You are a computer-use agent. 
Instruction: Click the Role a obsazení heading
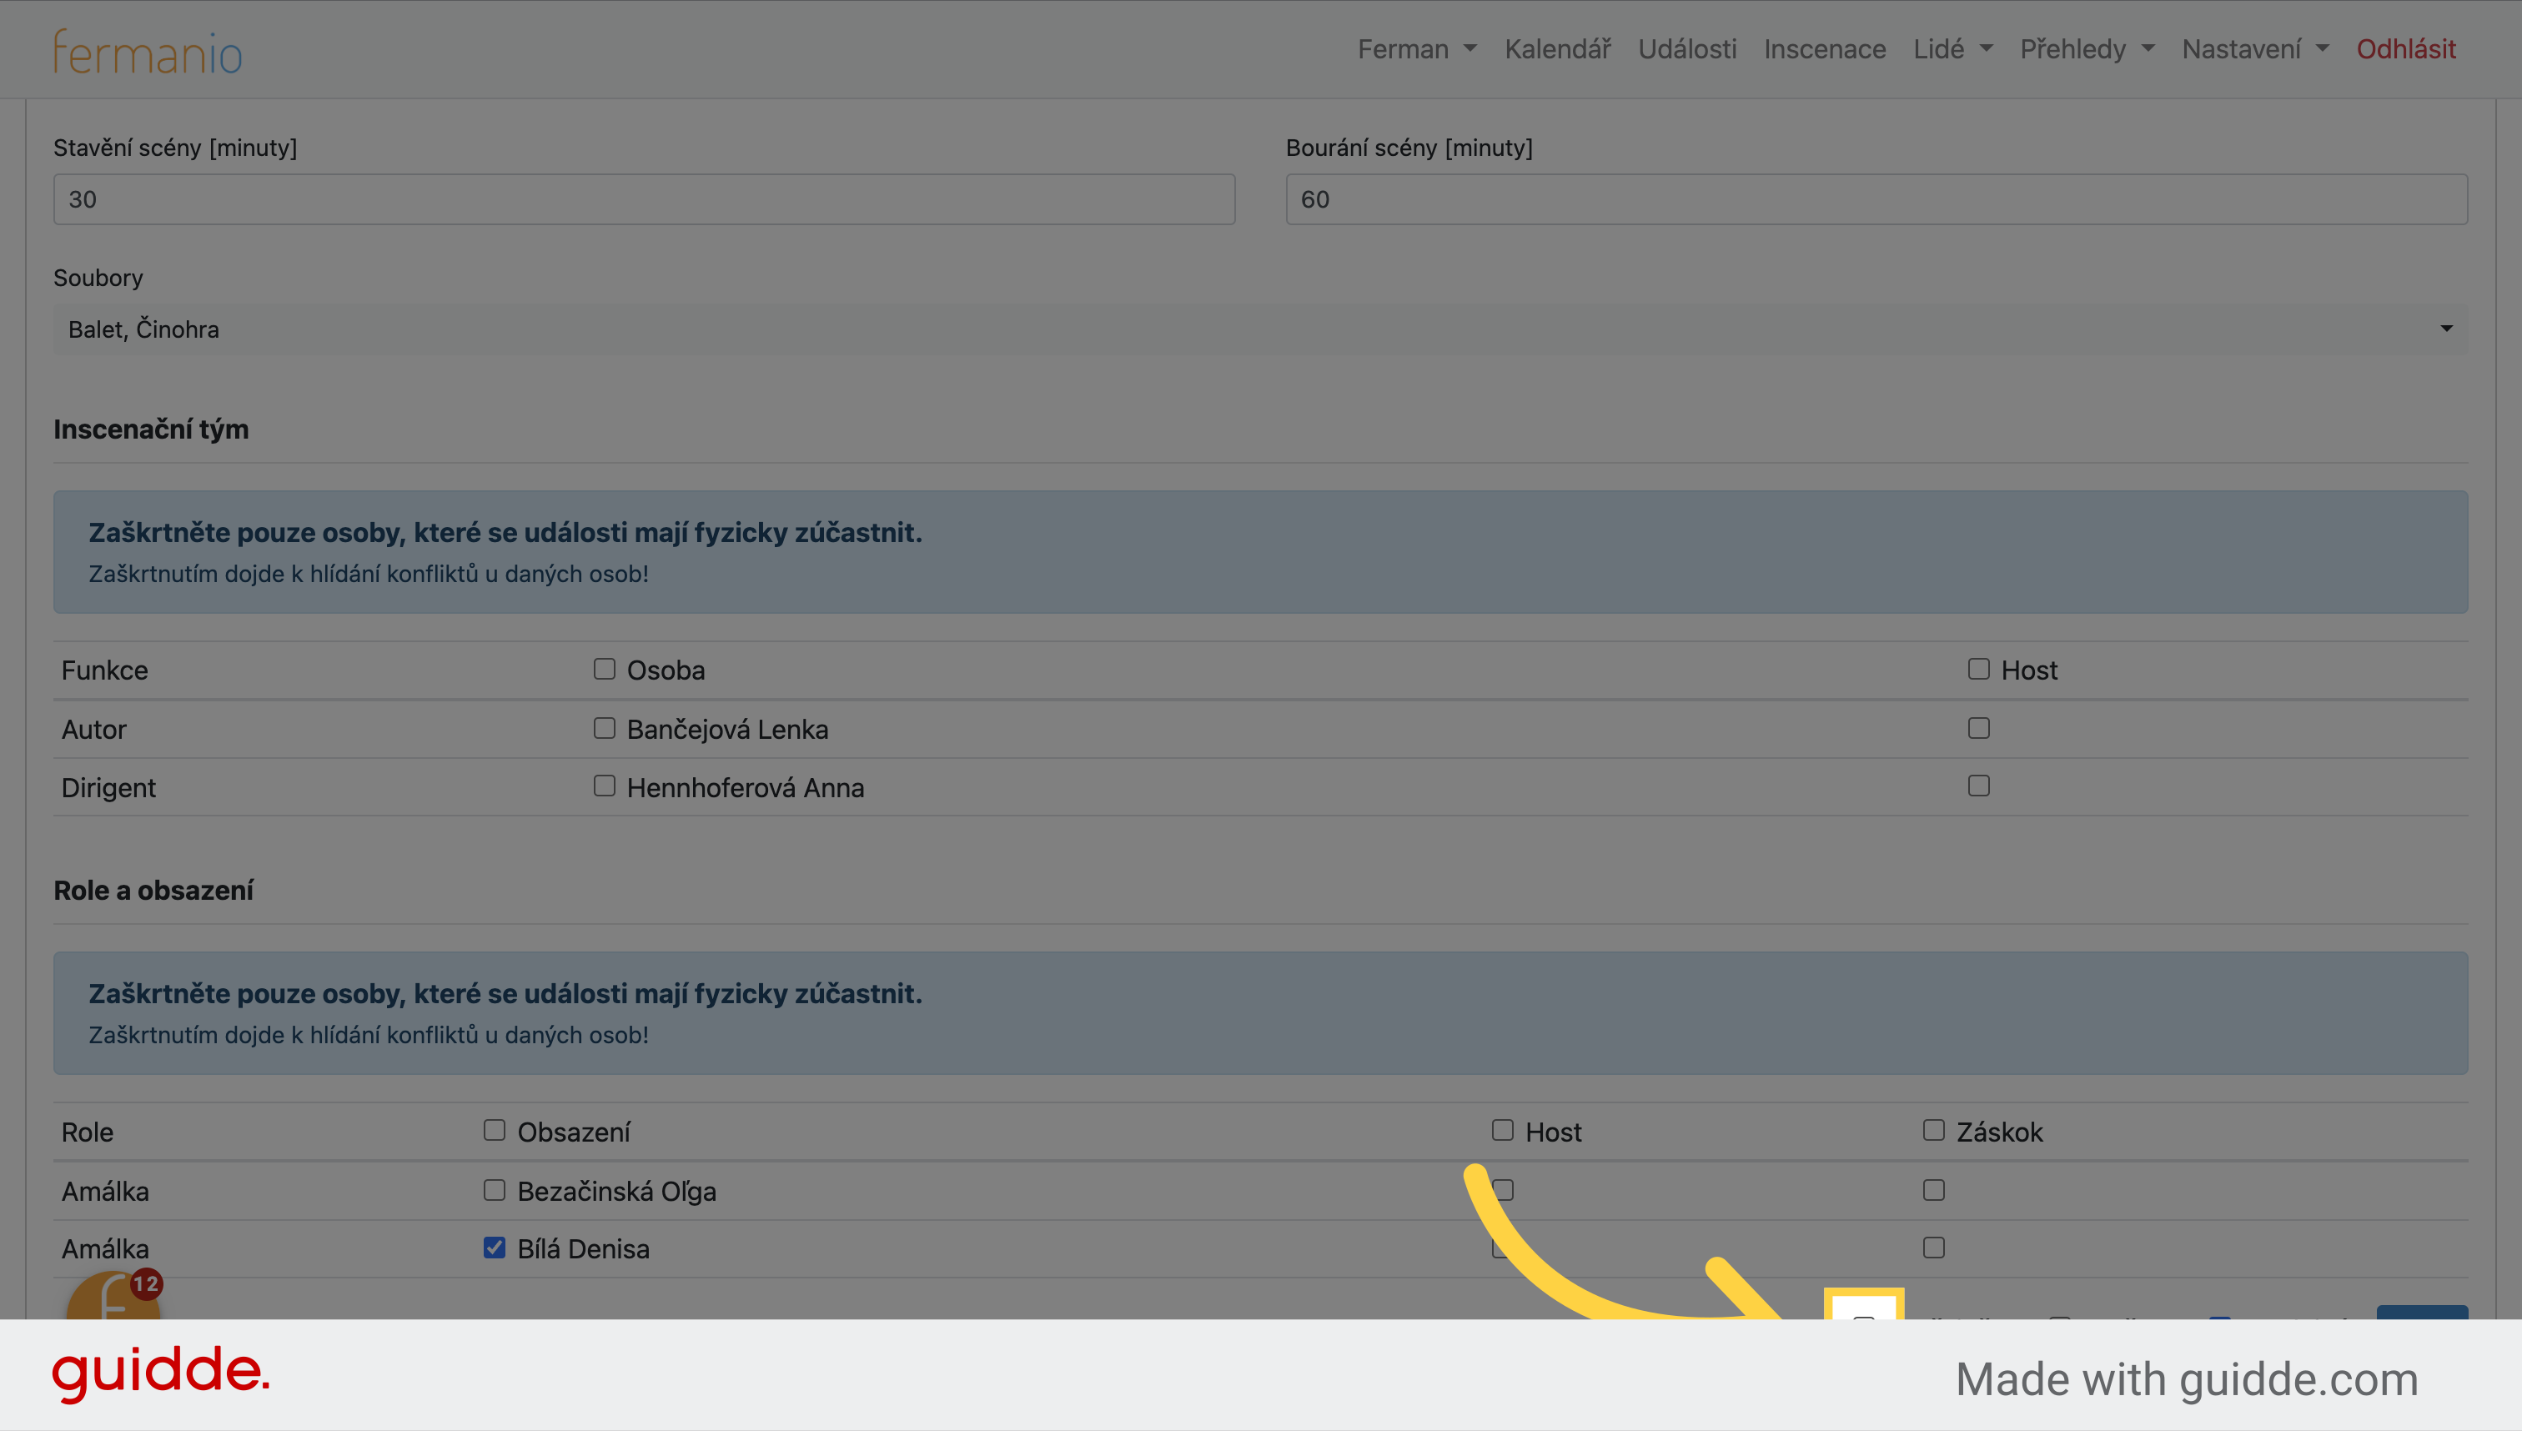coord(153,891)
